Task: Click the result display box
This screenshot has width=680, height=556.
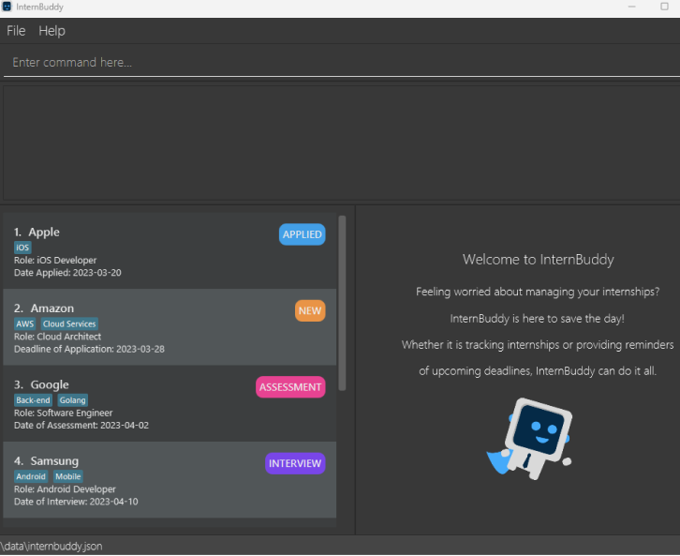Action: (x=342, y=143)
